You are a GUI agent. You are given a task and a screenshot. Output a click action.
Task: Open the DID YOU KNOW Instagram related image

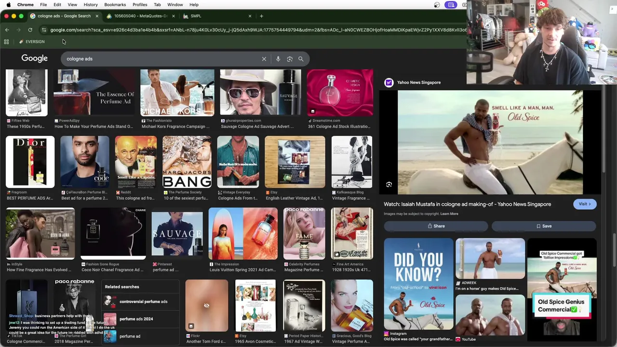coord(418,284)
